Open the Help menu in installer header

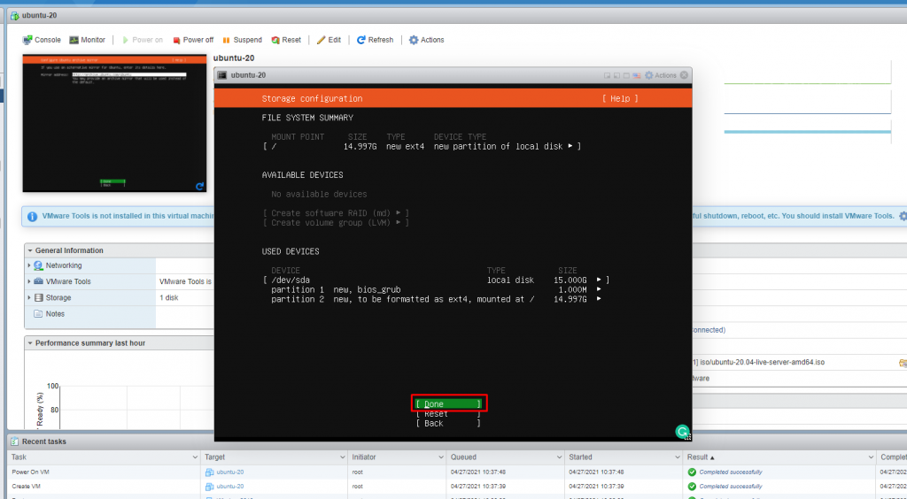coord(619,98)
